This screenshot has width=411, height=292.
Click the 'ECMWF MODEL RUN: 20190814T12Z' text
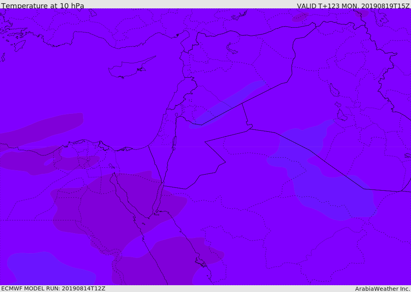pos(53,288)
